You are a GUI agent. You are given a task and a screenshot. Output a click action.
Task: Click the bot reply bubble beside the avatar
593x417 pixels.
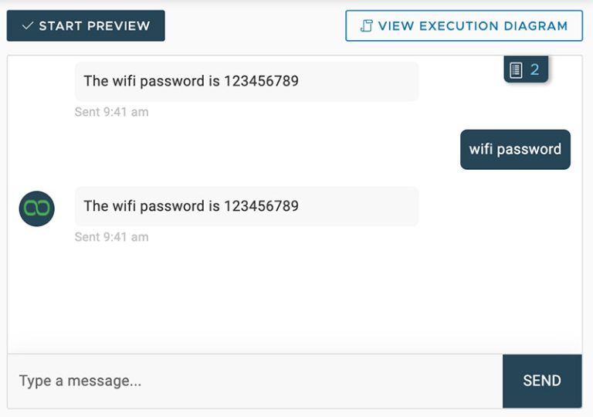[246, 206]
